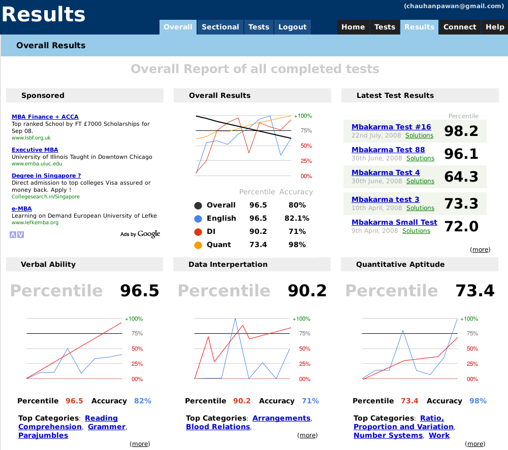Click the red DI legend dot
The height and width of the screenshot is (450, 508).
tap(198, 232)
